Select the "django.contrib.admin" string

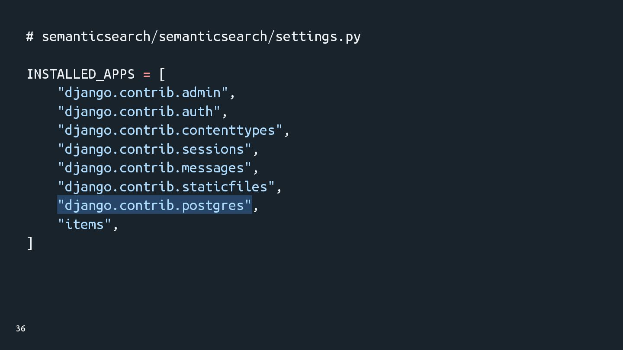click(x=143, y=93)
